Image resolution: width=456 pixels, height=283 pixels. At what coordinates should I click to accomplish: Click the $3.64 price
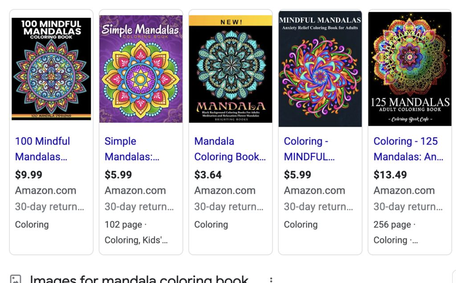[208, 175]
